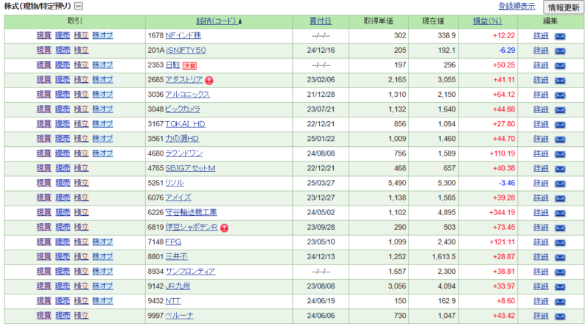Click the mail icon for ラウンドワン row
This screenshot has height=326, width=587.
(560, 154)
